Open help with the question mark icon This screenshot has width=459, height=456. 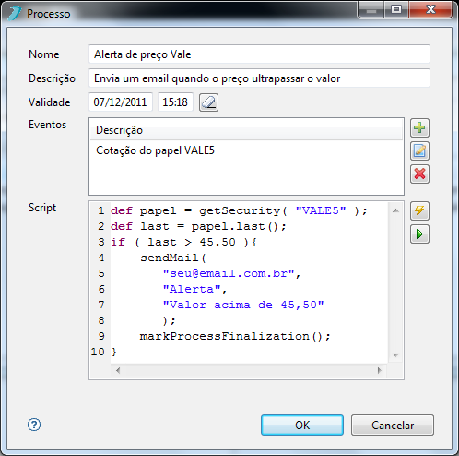coord(34,425)
